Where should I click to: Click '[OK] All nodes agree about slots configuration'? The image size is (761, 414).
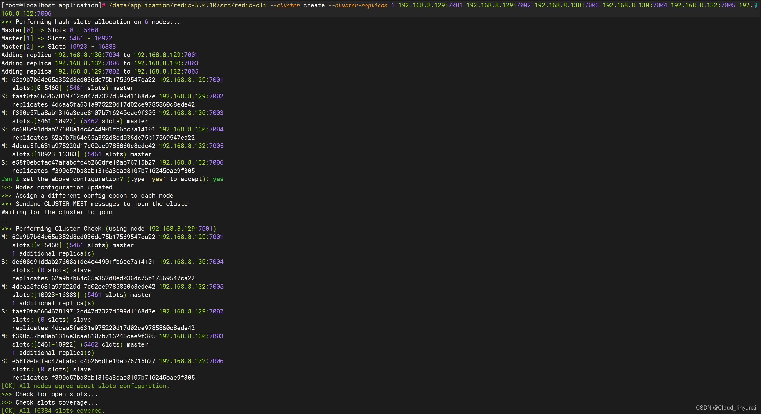(x=85, y=386)
